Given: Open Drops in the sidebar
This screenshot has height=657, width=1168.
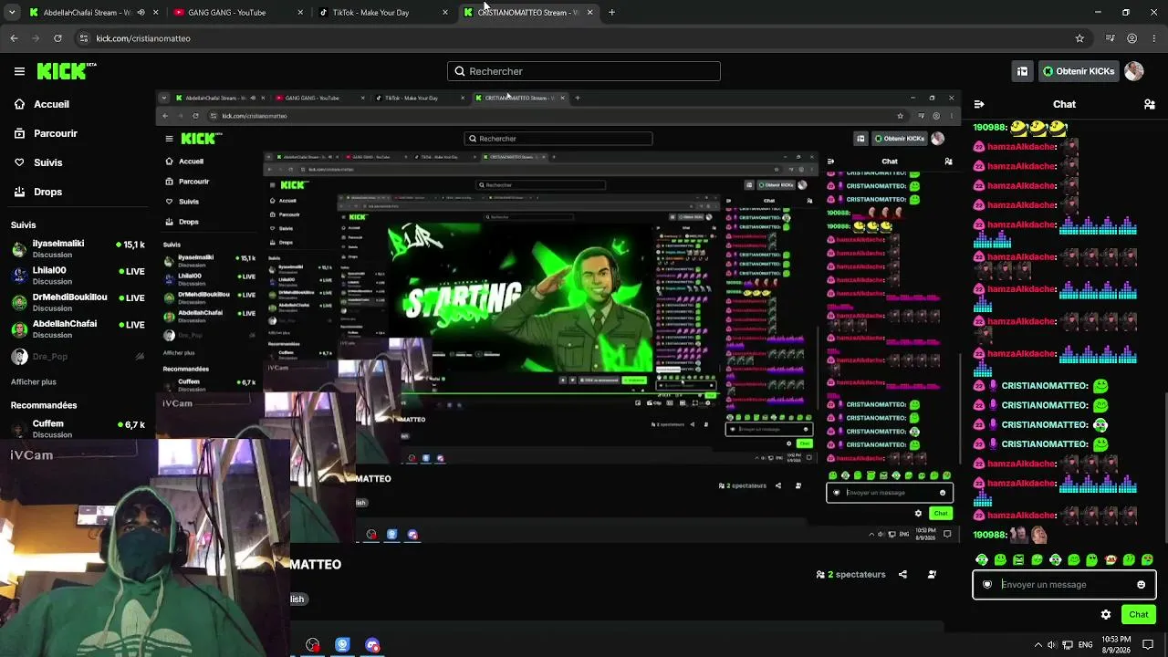Looking at the screenshot, I should point(38,192).
